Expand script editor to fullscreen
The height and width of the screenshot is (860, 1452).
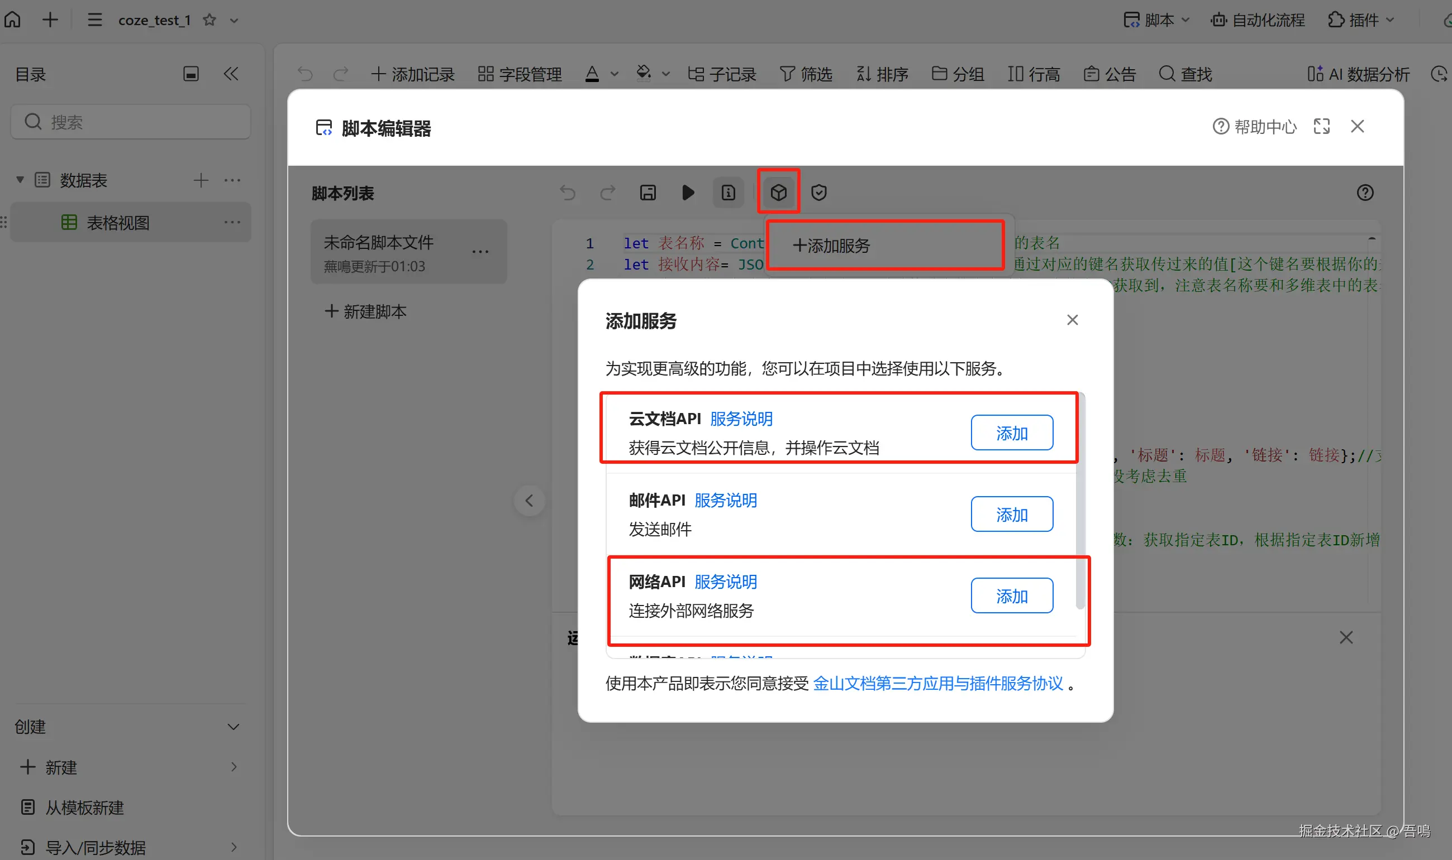coord(1321,126)
